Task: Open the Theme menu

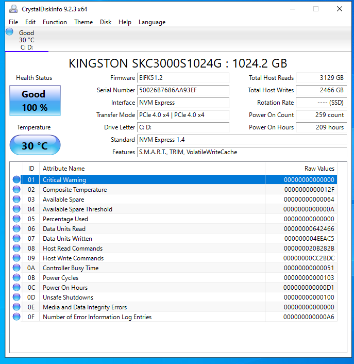Action: coord(83,22)
